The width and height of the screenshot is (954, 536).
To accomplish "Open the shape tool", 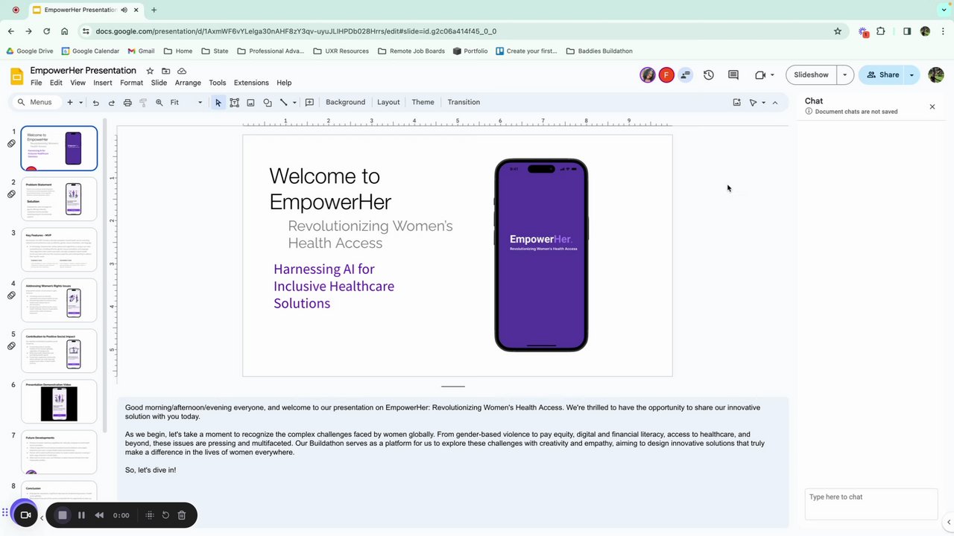I will (268, 103).
